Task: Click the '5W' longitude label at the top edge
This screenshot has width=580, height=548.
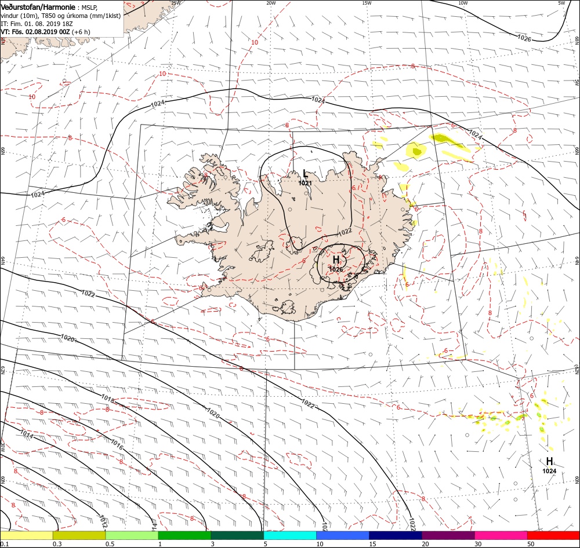Action: point(561,3)
